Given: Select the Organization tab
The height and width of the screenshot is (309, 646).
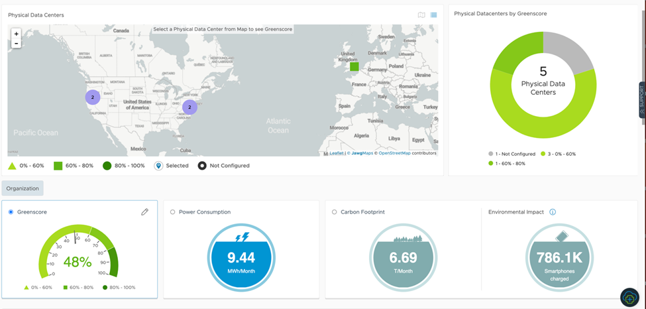Looking at the screenshot, I should (23, 188).
